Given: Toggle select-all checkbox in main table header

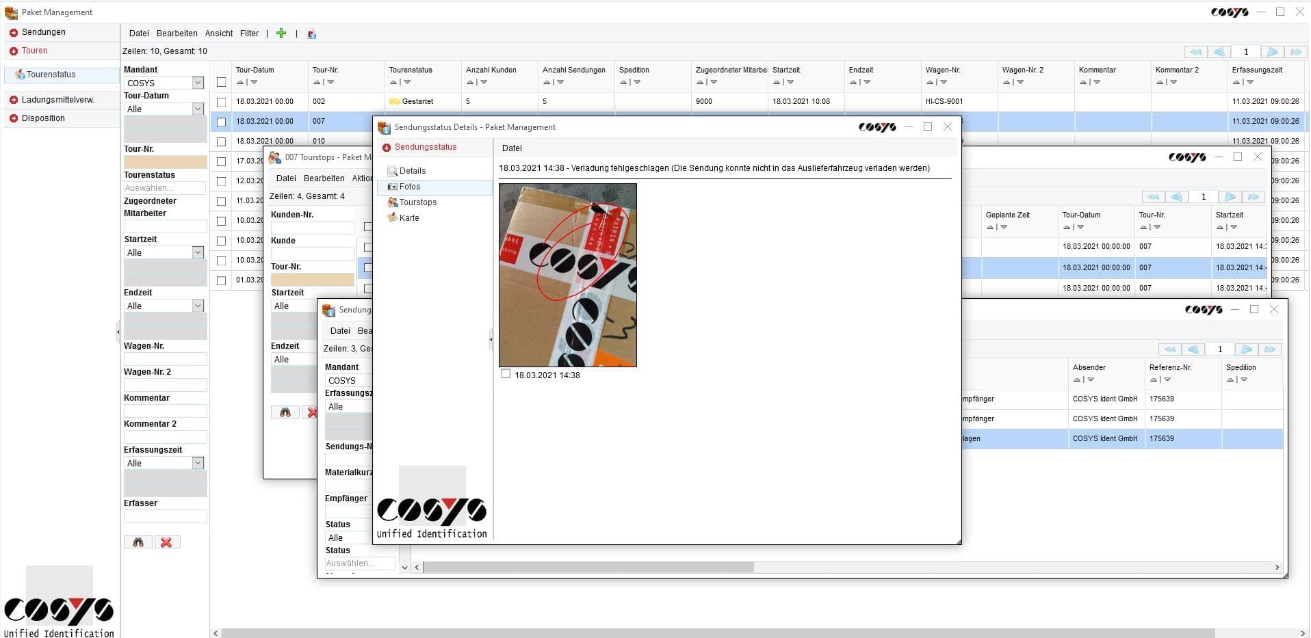Looking at the screenshot, I should point(221,82).
